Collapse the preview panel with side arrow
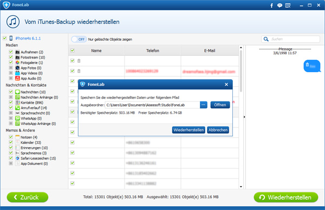Viewport: 325px width, 210px height. [x=244, y=117]
